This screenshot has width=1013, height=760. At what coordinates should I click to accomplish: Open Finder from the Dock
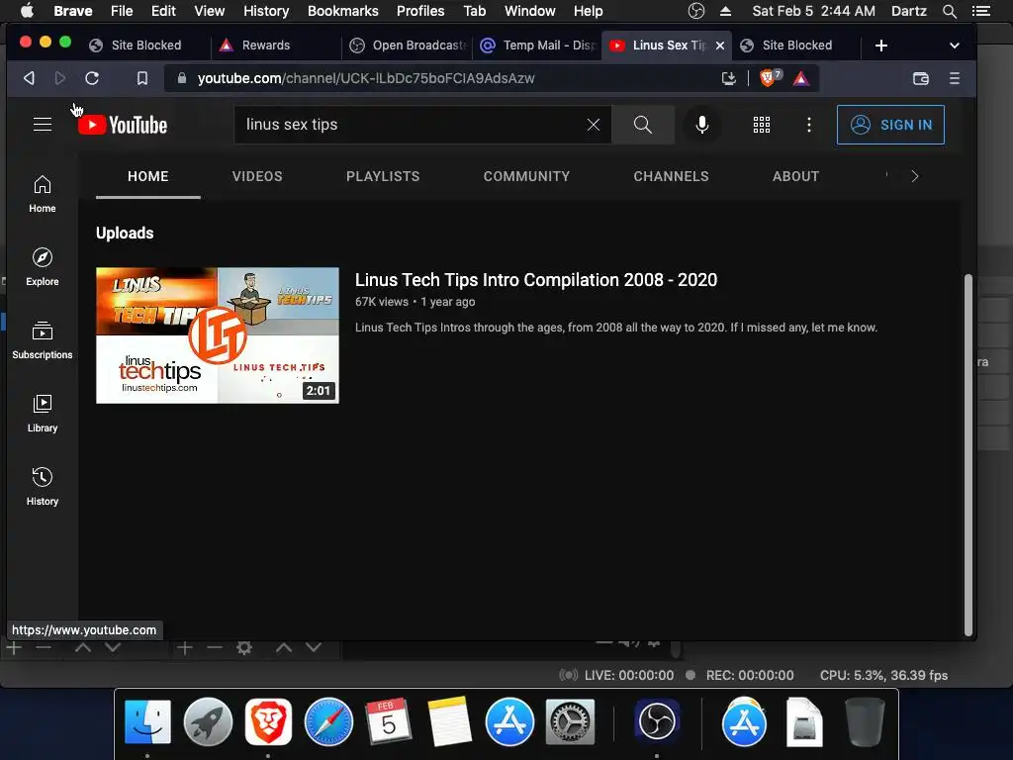click(148, 721)
